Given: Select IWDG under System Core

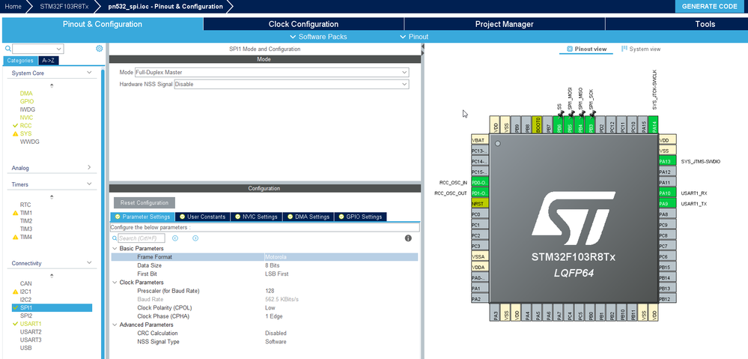Looking at the screenshot, I should (27, 110).
